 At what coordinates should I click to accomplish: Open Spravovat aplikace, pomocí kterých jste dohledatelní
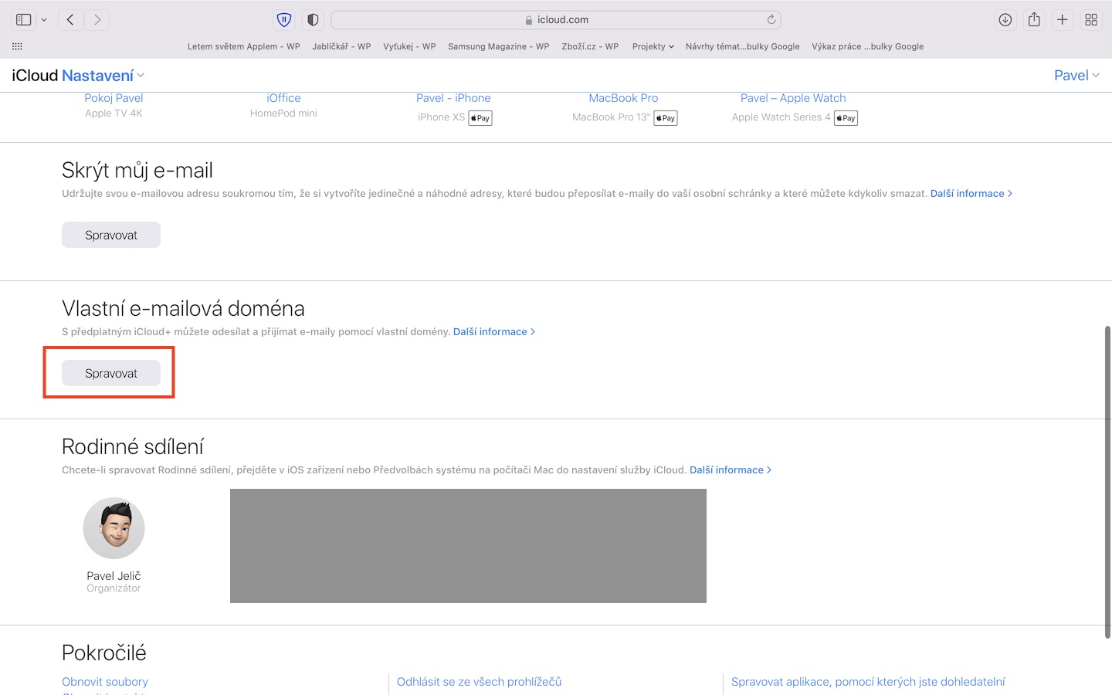click(868, 682)
